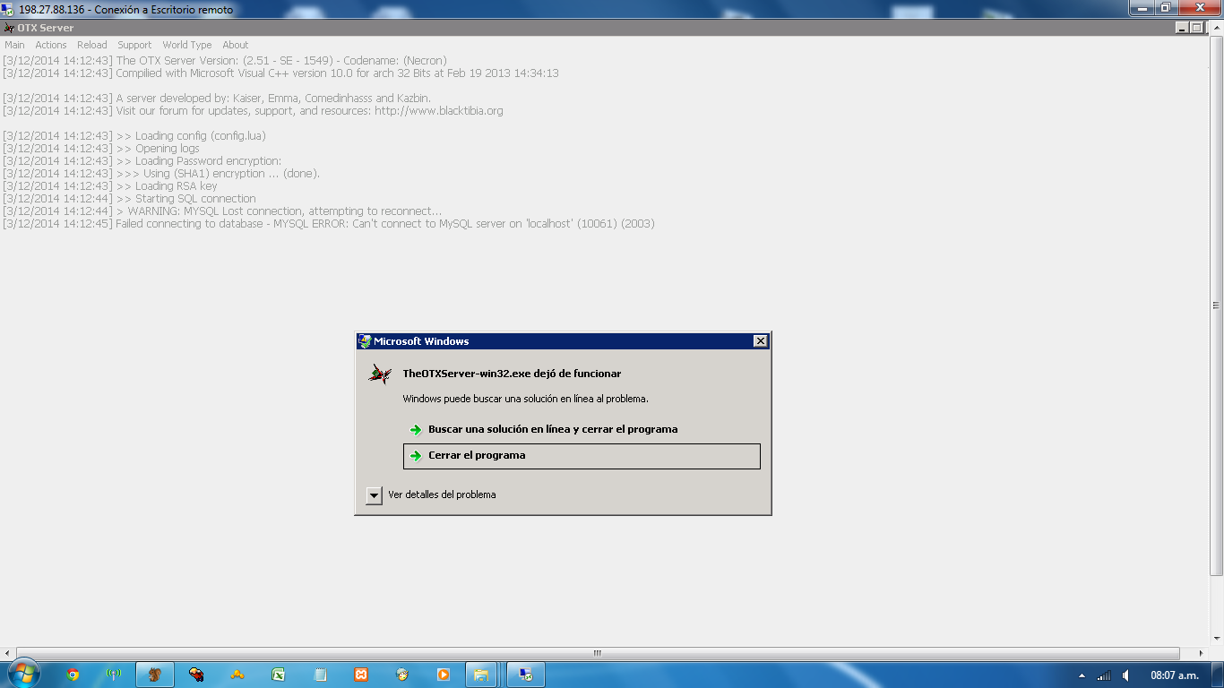The width and height of the screenshot is (1224, 688).
Task: Open the Reload menu
Action: [x=91, y=45]
